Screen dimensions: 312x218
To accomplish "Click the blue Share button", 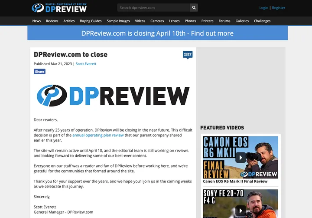I will tap(39, 72).
